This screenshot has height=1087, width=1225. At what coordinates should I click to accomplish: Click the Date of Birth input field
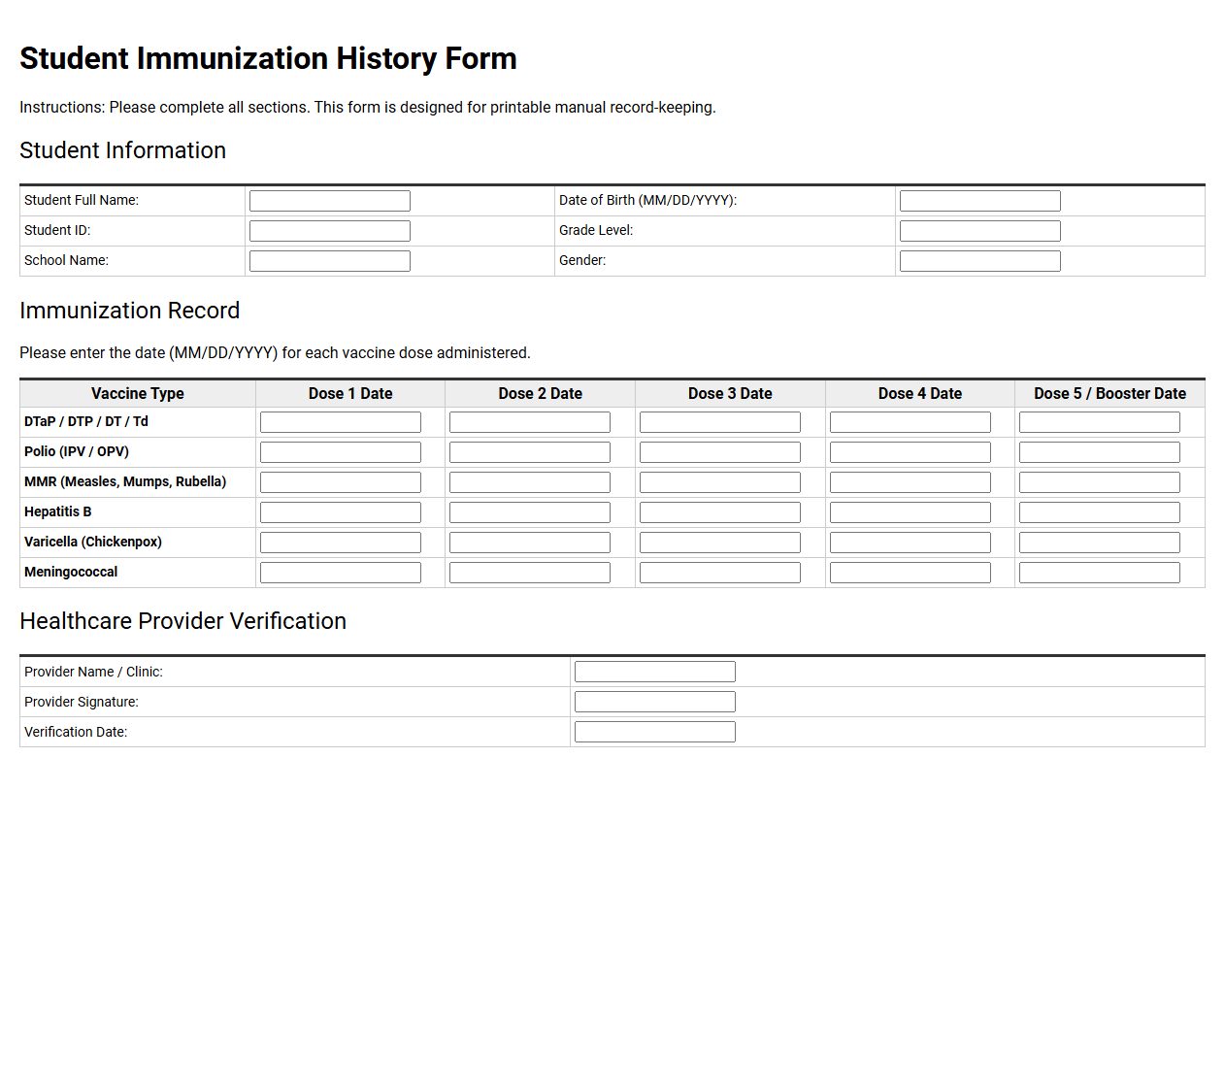pyautogui.click(x=980, y=201)
